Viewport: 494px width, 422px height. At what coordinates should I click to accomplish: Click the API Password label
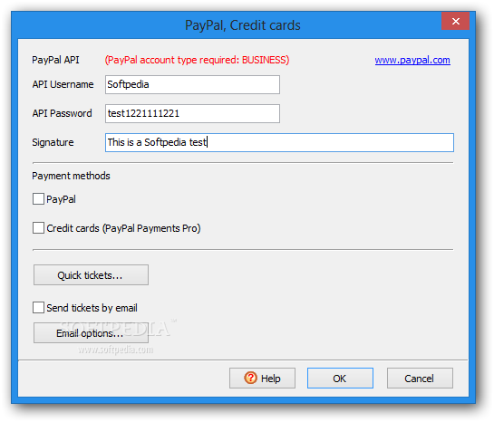pos(62,113)
